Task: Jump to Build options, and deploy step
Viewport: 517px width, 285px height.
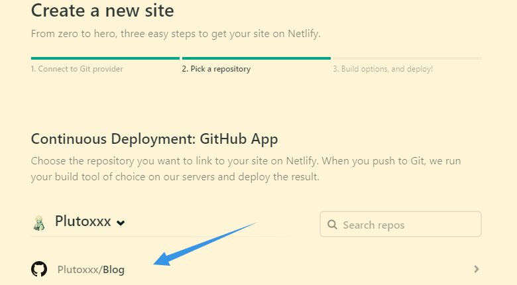Action: point(382,69)
